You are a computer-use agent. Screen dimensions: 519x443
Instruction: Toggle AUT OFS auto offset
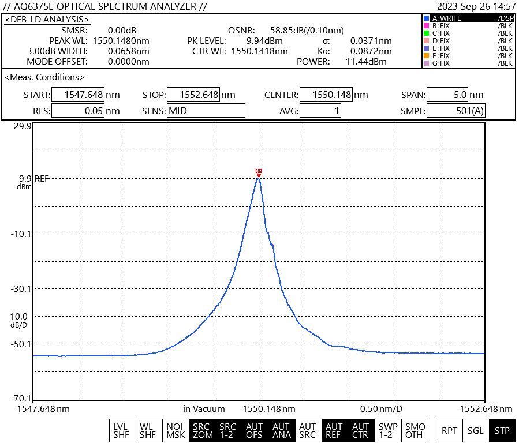(255, 431)
